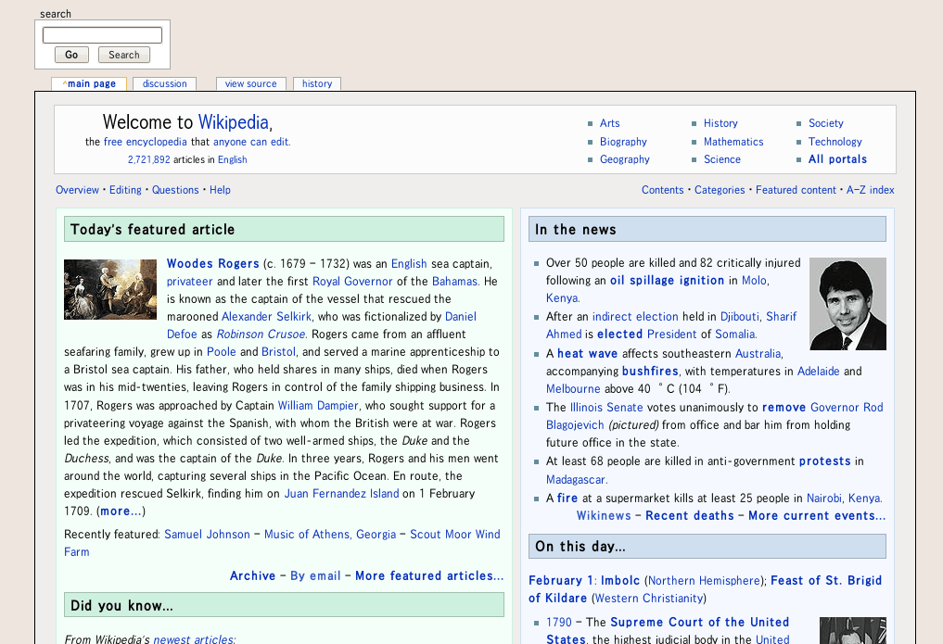Click the Woodes Rogers painting thumbnail

[109, 289]
